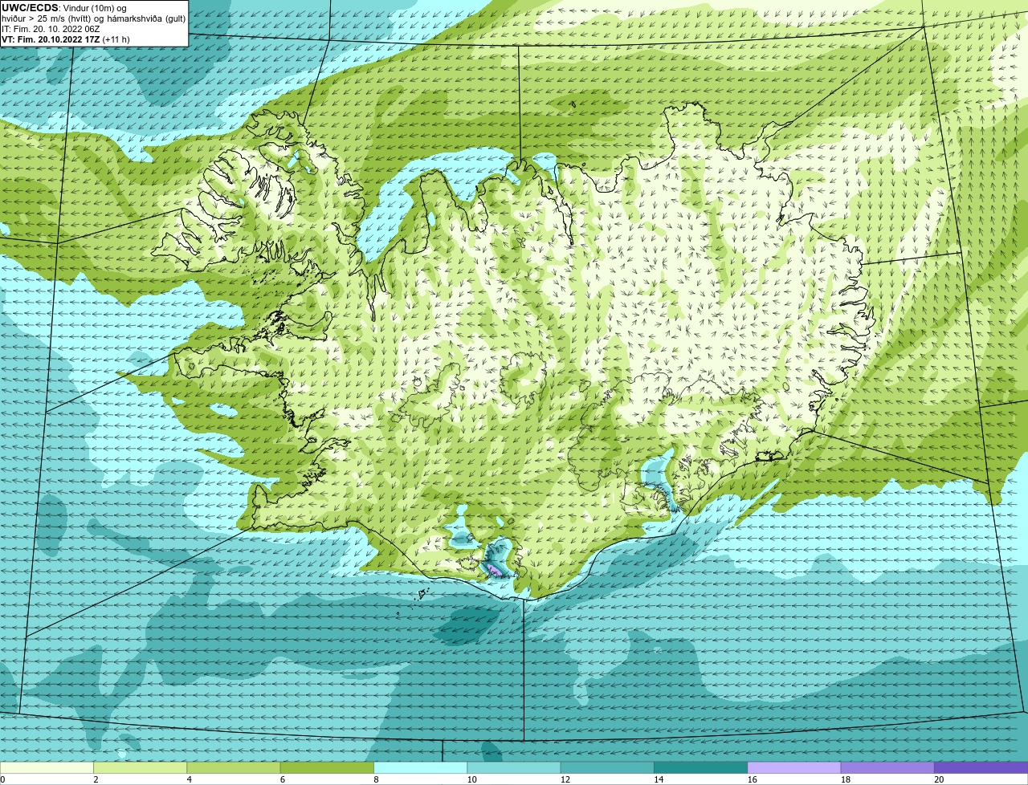Click the '8' label on the colour scale
This screenshot has height=785, width=1028.
tap(375, 779)
